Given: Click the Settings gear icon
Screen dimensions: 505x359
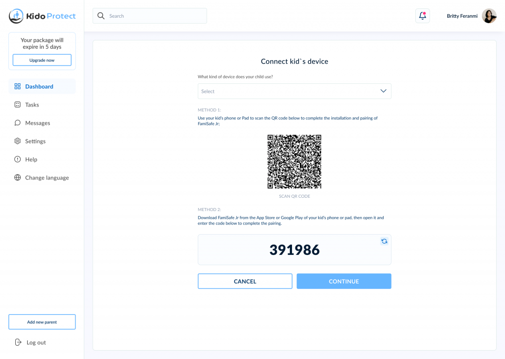Looking at the screenshot, I should pos(17,141).
